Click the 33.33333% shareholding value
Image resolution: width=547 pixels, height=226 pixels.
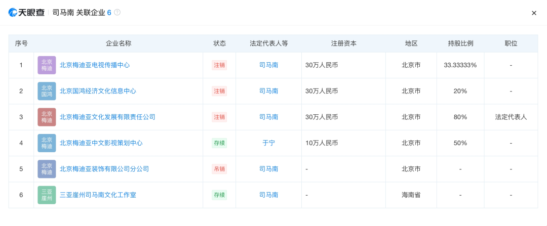point(460,65)
